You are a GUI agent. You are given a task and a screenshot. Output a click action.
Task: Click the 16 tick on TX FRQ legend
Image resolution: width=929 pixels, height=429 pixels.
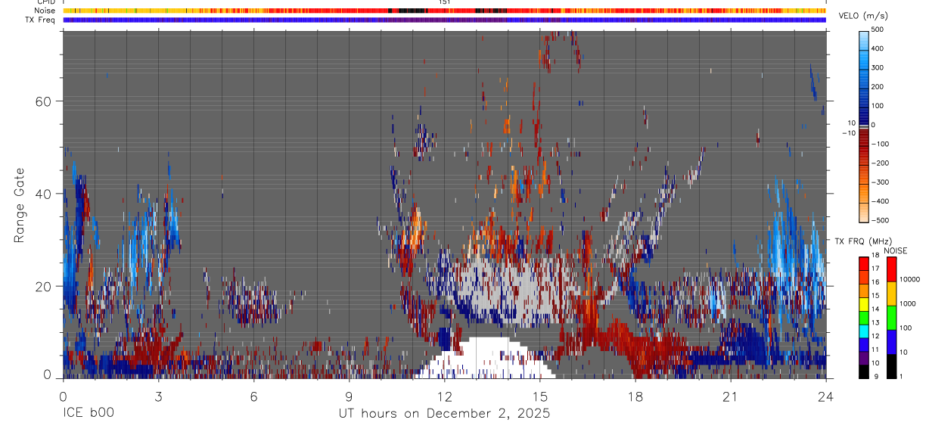(x=876, y=282)
